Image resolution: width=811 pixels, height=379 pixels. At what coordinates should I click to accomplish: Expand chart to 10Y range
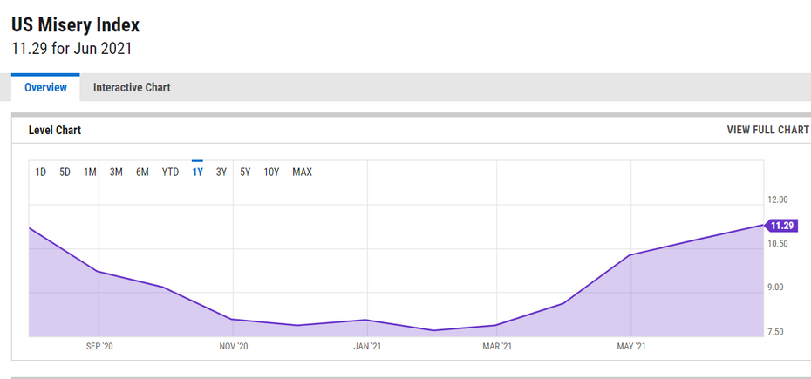pyautogui.click(x=271, y=172)
